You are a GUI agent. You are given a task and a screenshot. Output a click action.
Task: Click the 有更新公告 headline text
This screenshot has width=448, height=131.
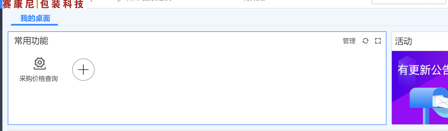[423, 70]
